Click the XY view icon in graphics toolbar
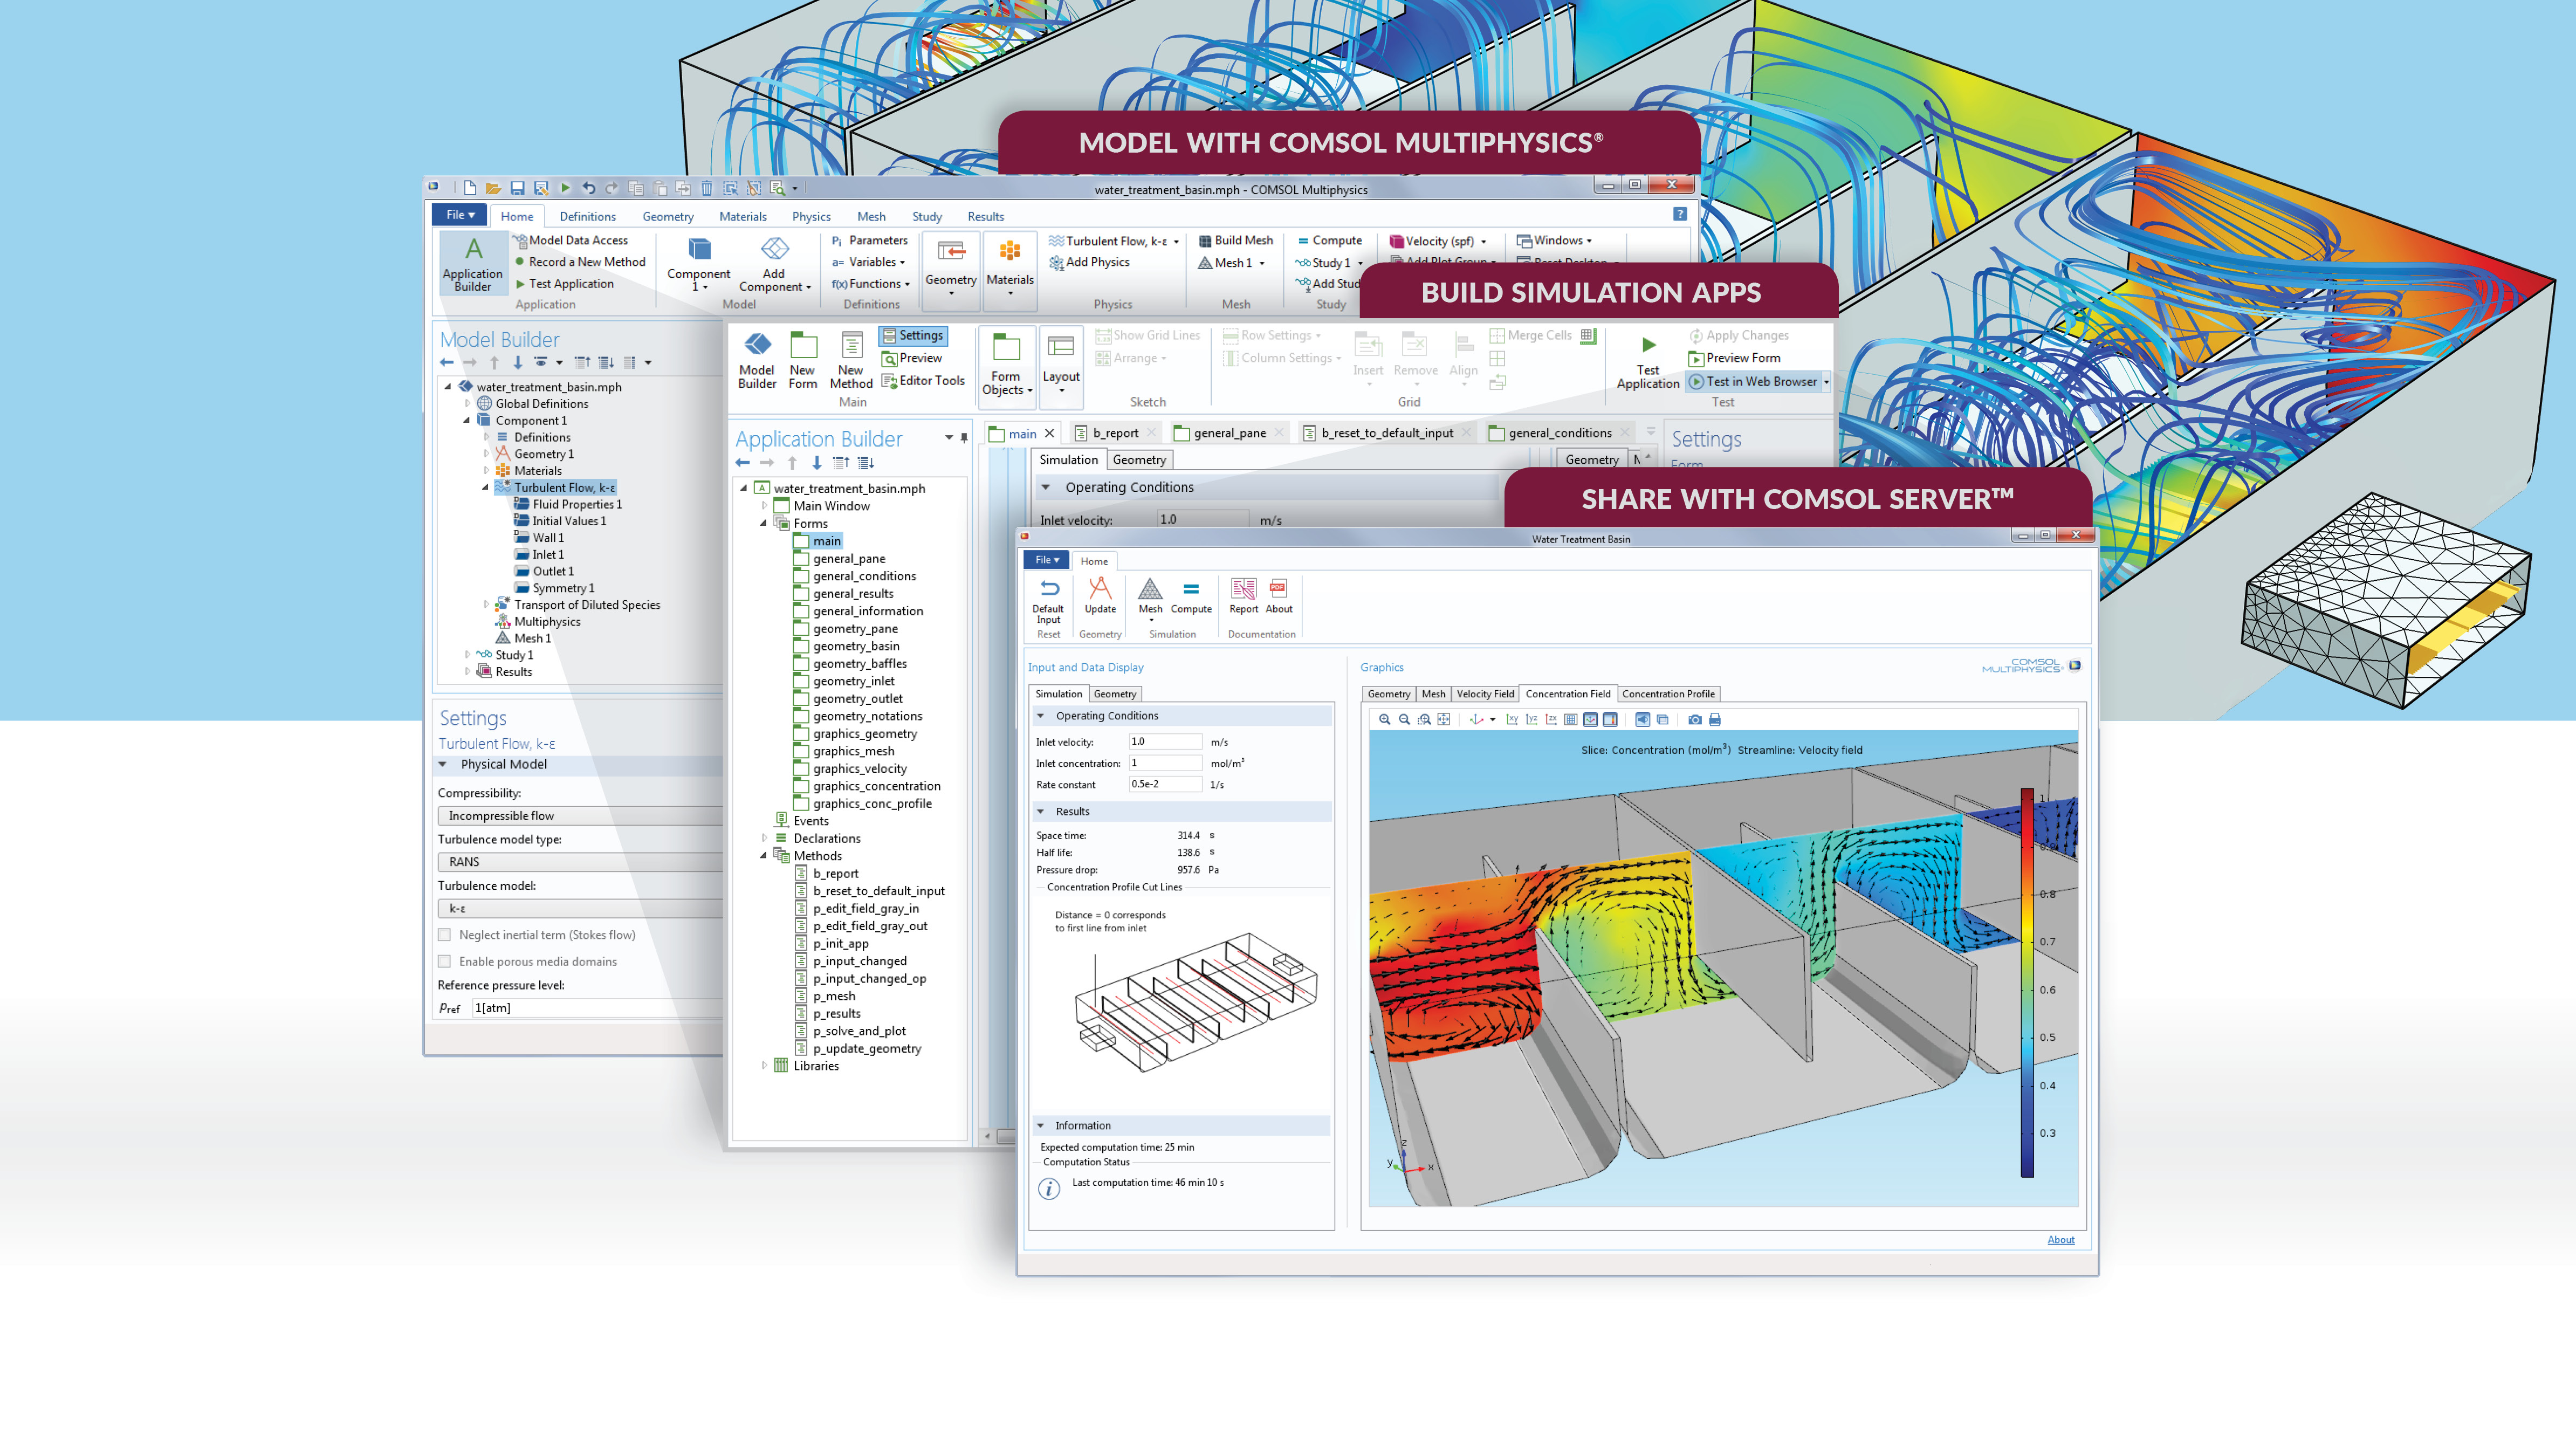The height and width of the screenshot is (1456, 2576). point(1512,720)
